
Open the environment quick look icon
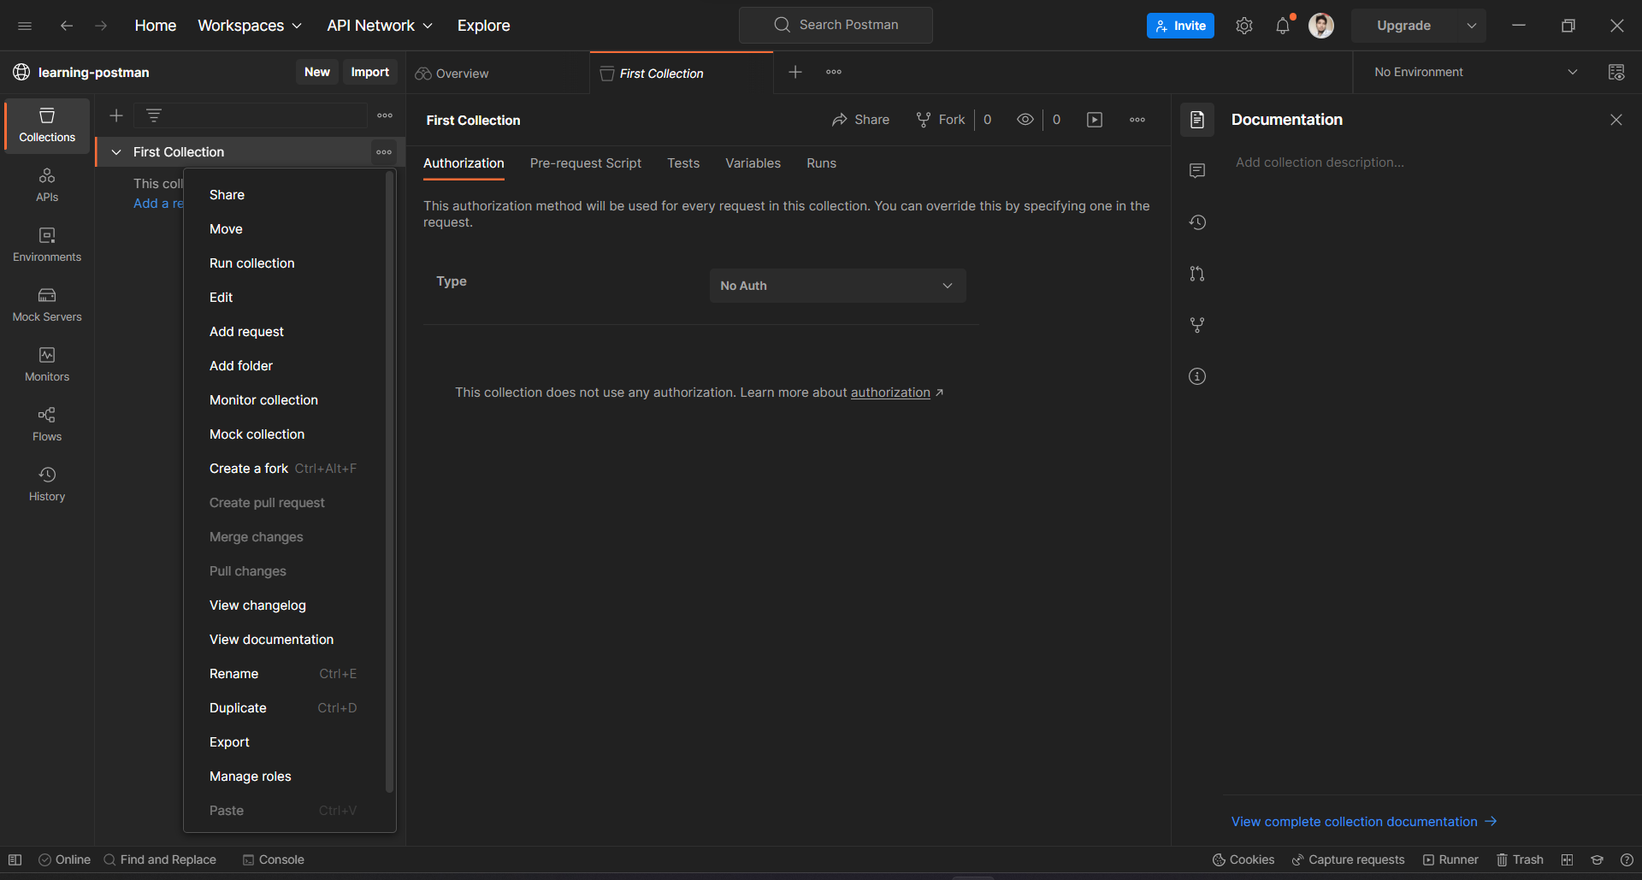click(1616, 72)
